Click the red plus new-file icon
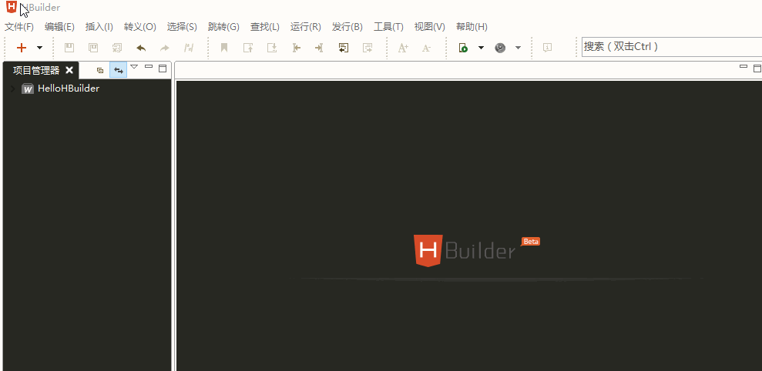This screenshot has width=762, height=371. point(22,48)
